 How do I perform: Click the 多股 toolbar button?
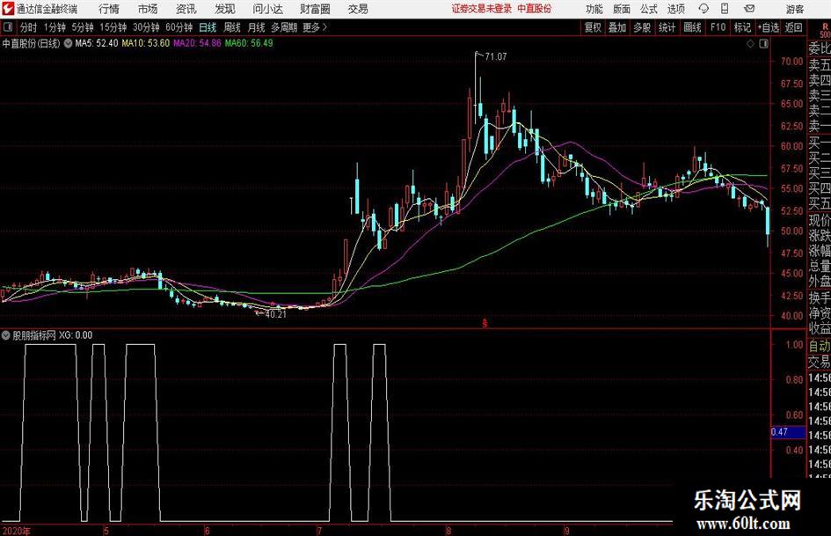coord(642,27)
